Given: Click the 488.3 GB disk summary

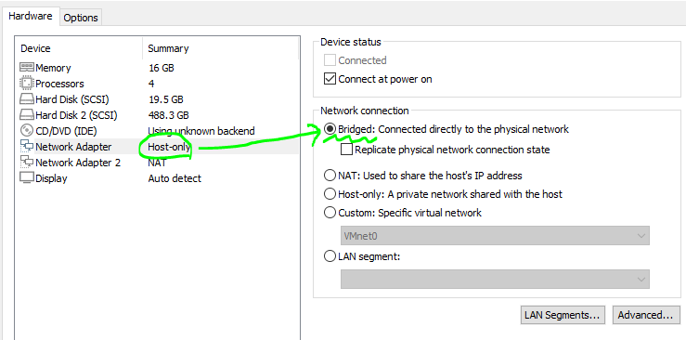Looking at the screenshot, I should click(168, 115).
